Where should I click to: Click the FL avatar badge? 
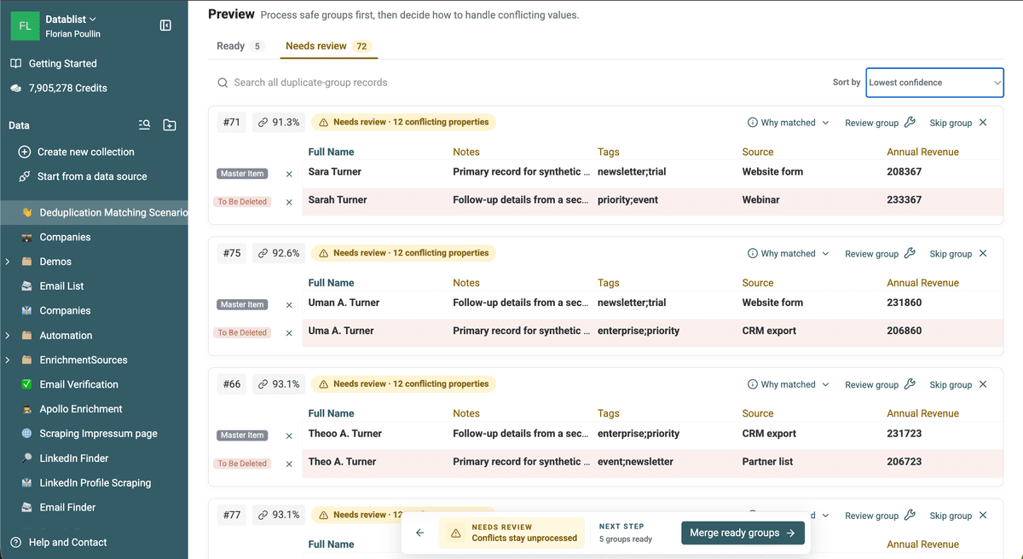(x=25, y=26)
